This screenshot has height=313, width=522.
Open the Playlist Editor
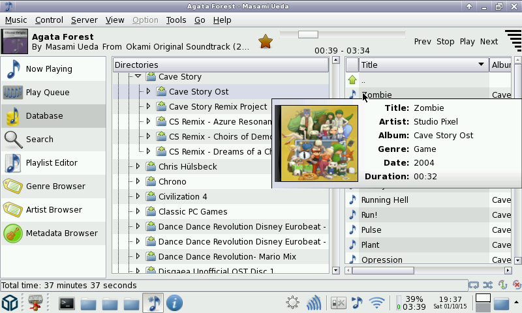click(51, 163)
